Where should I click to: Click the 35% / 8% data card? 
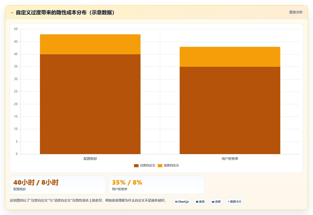click(x=156, y=185)
